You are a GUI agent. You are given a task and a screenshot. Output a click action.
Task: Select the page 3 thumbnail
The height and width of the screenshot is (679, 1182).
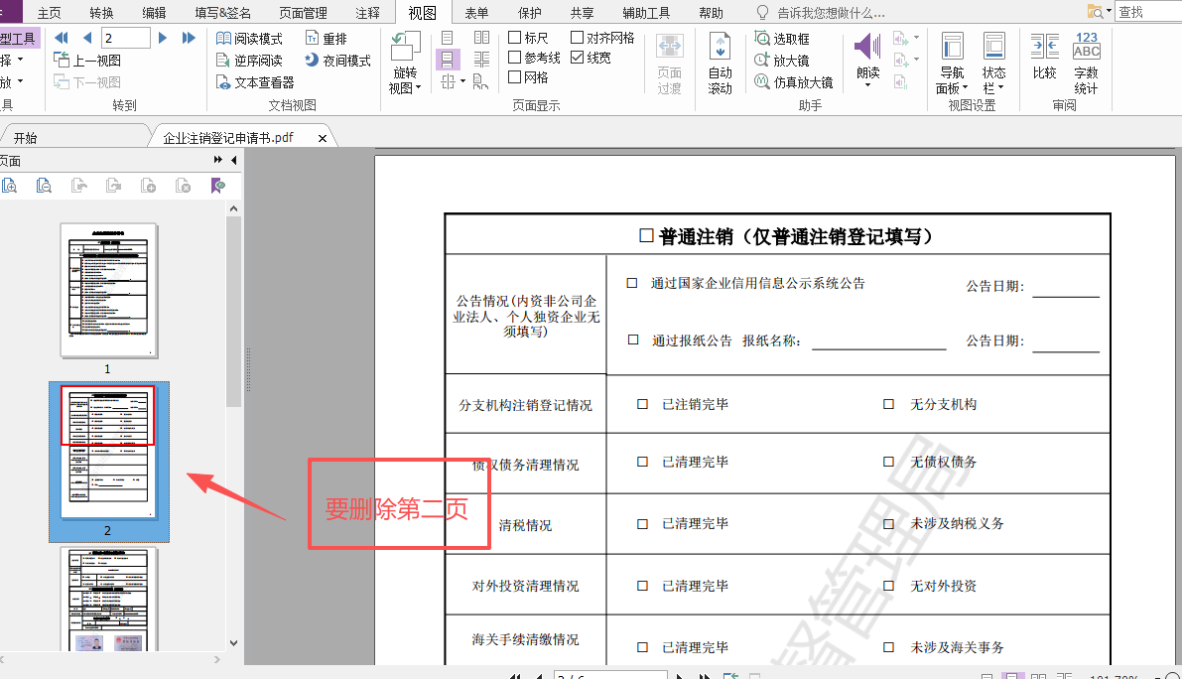click(x=109, y=600)
